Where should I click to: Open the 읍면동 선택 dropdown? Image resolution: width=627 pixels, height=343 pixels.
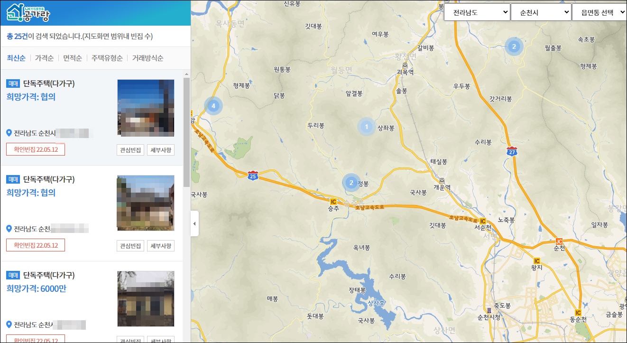tap(599, 13)
